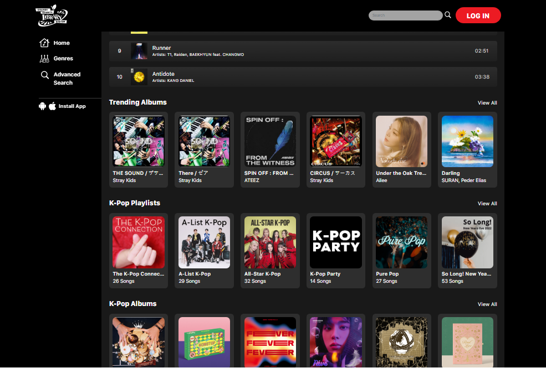Open Genres via its sidebar icon
This screenshot has width=546, height=368.
tap(44, 59)
